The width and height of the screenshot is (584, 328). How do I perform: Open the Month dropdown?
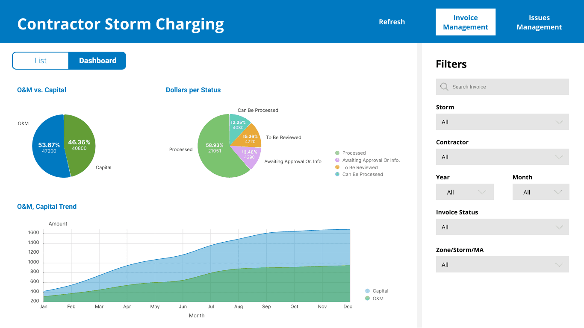(x=541, y=192)
